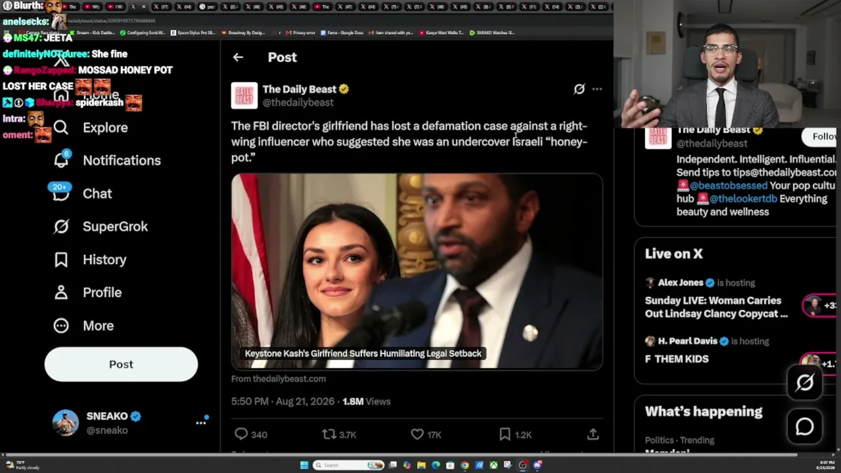Click the page horizontal scrollbar
841x473 pixels.
coord(400,455)
